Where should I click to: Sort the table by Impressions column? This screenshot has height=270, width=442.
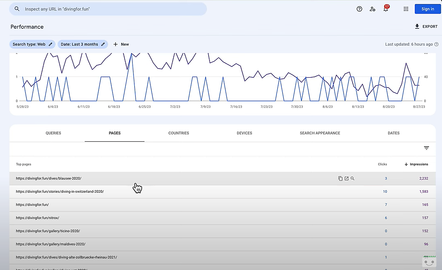(x=416, y=164)
